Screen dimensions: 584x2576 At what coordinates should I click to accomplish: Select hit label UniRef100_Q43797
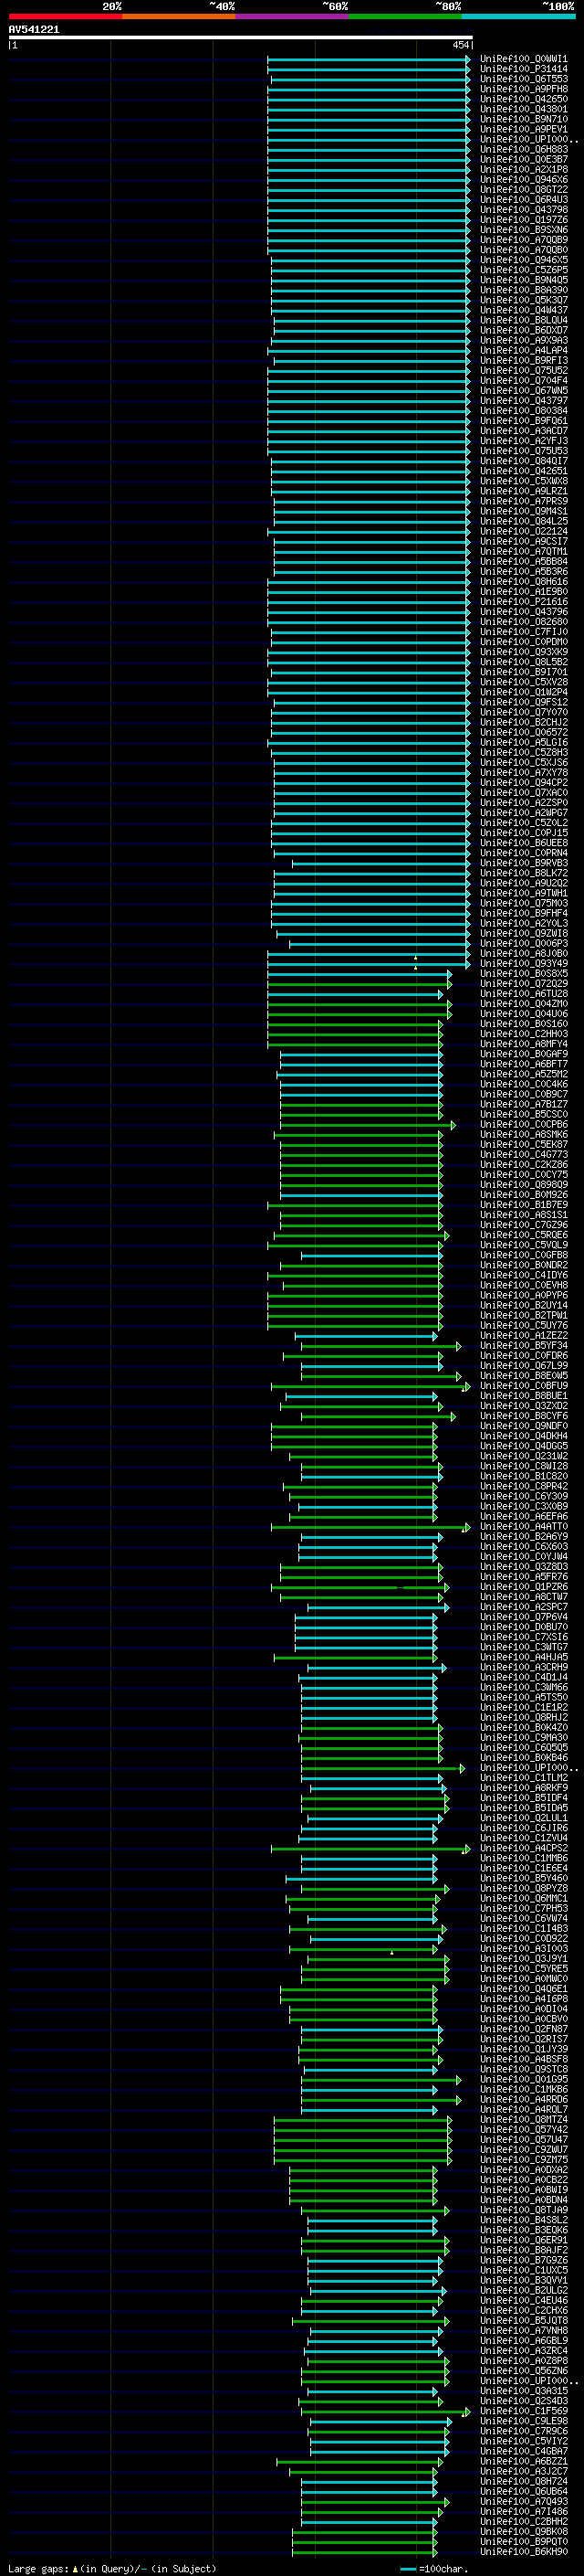[523, 401]
